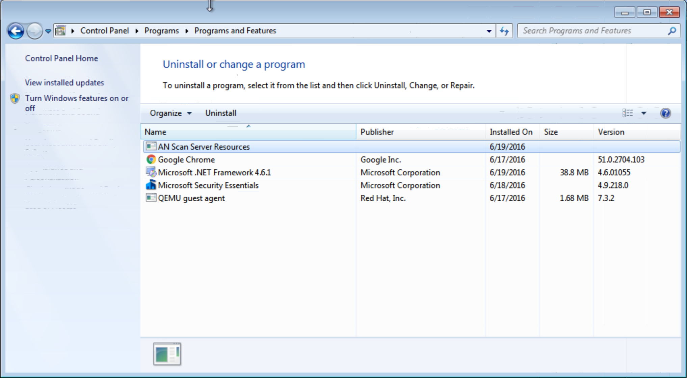Viewport: 687px width, 378px height.
Task: Open the More view options dropdown arrow
Action: [644, 113]
